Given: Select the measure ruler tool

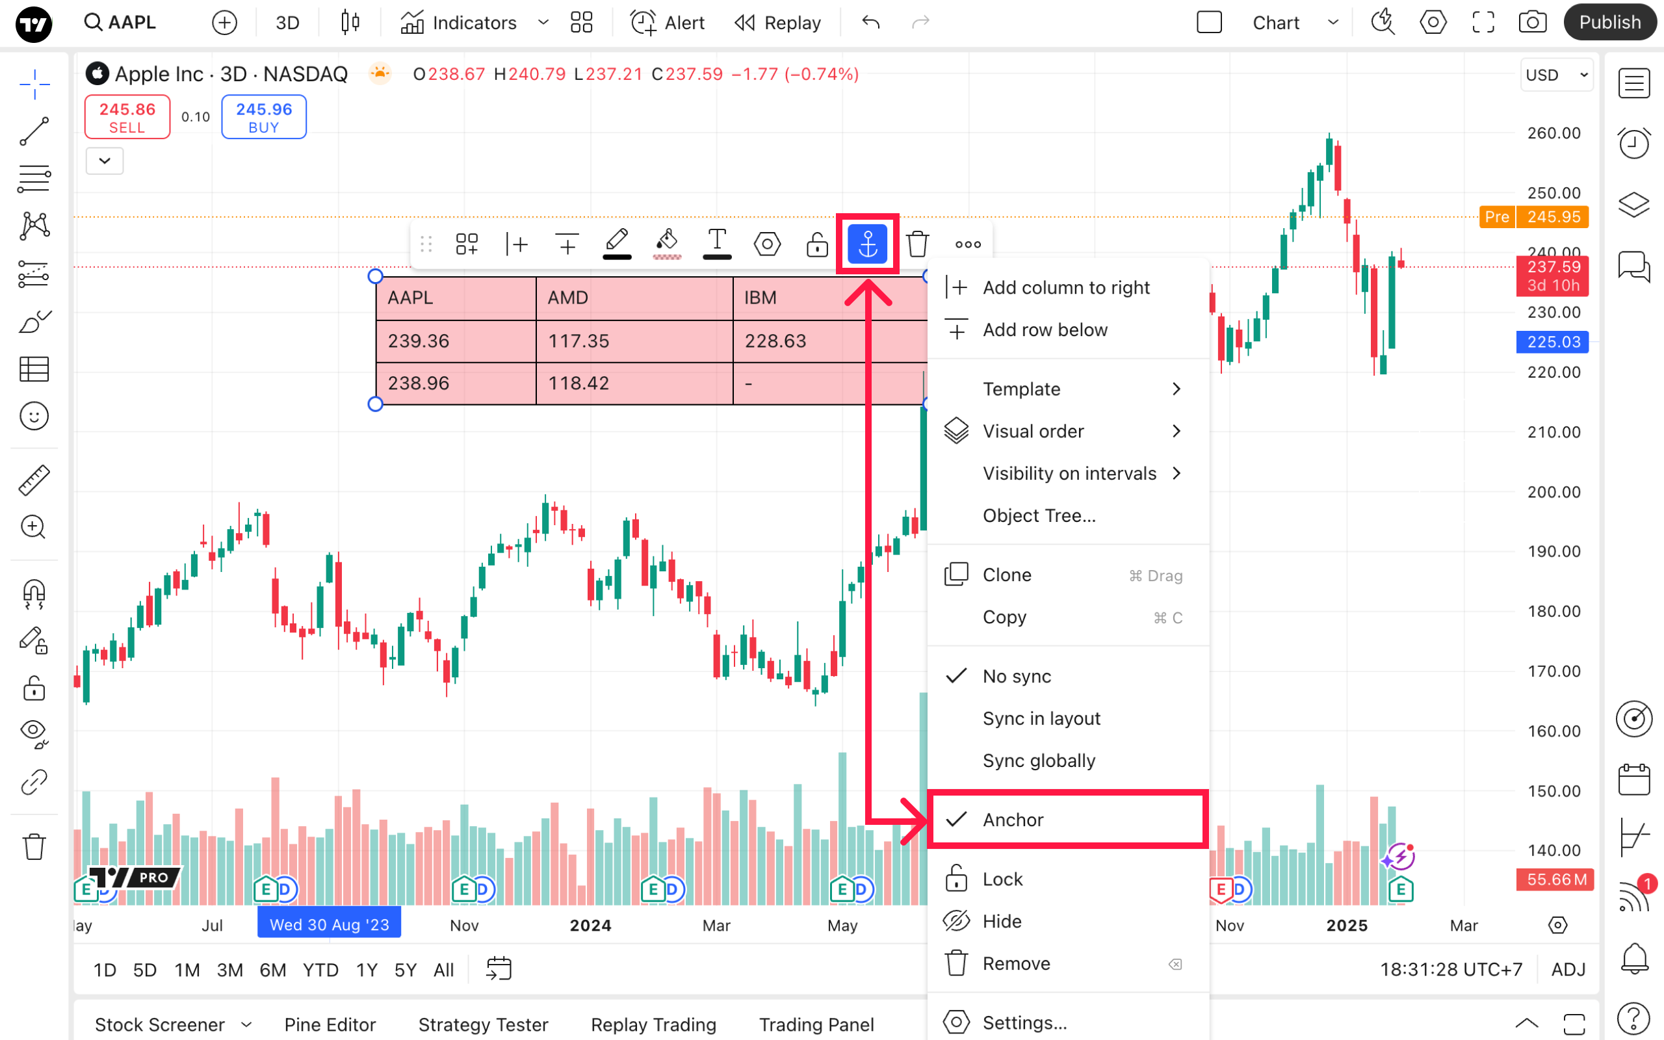Looking at the screenshot, I should coord(34,480).
